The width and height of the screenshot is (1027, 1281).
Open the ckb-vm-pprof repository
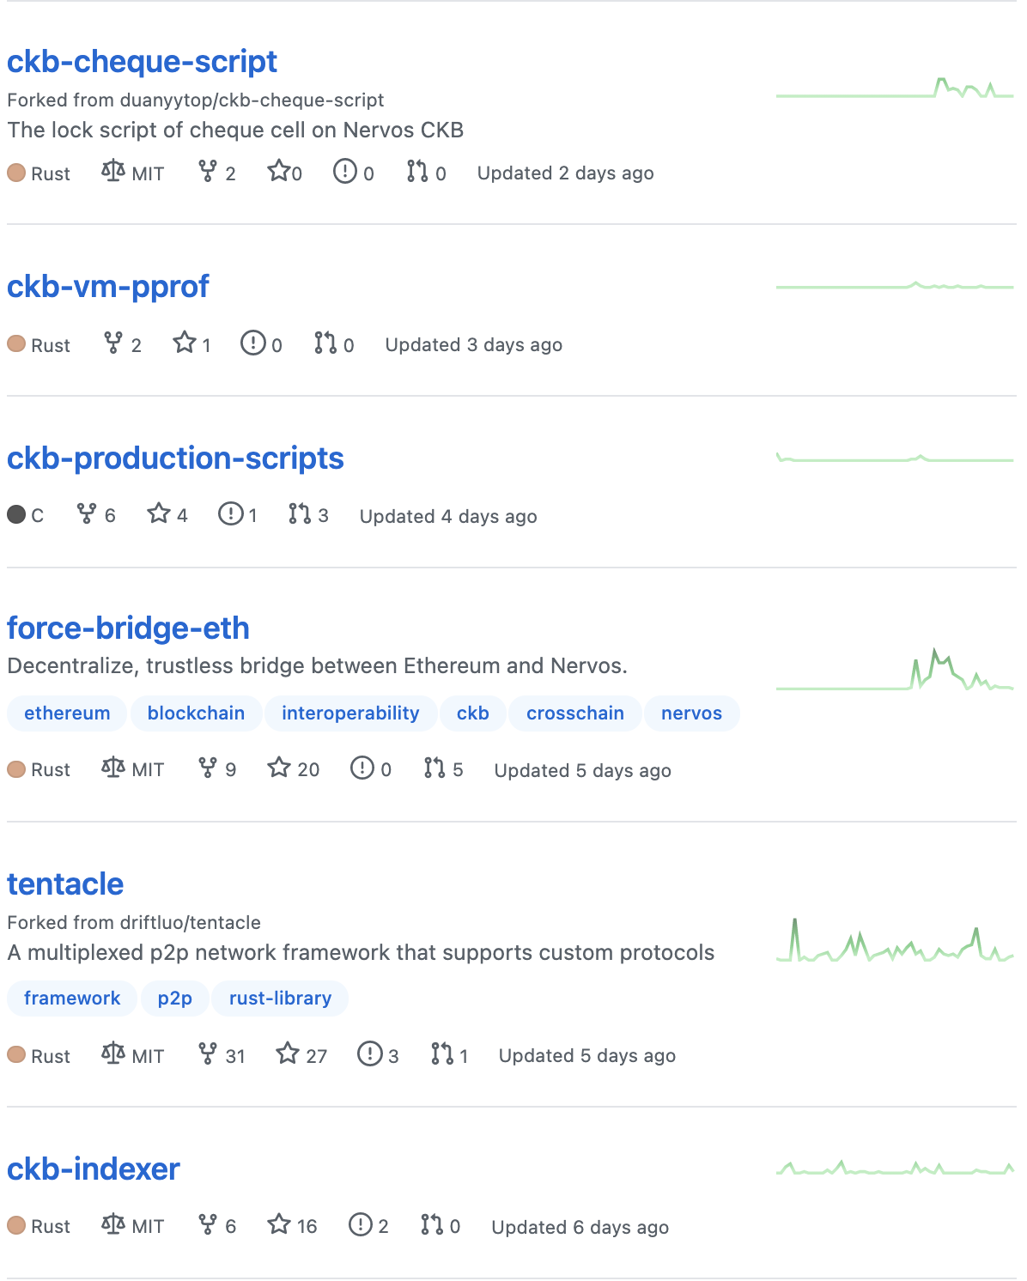(107, 287)
